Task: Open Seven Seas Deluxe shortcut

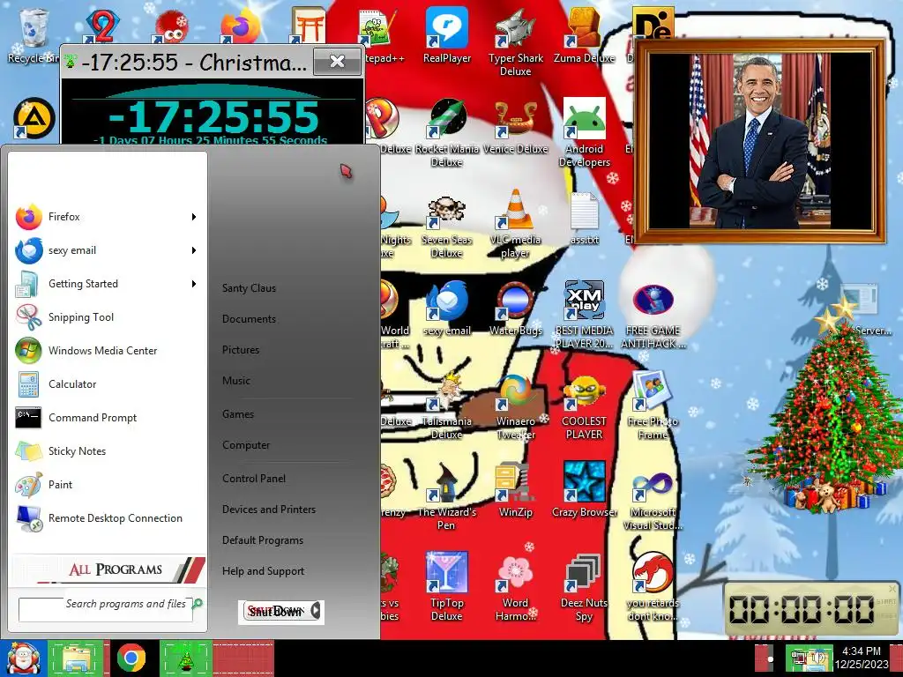Action: tap(447, 225)
